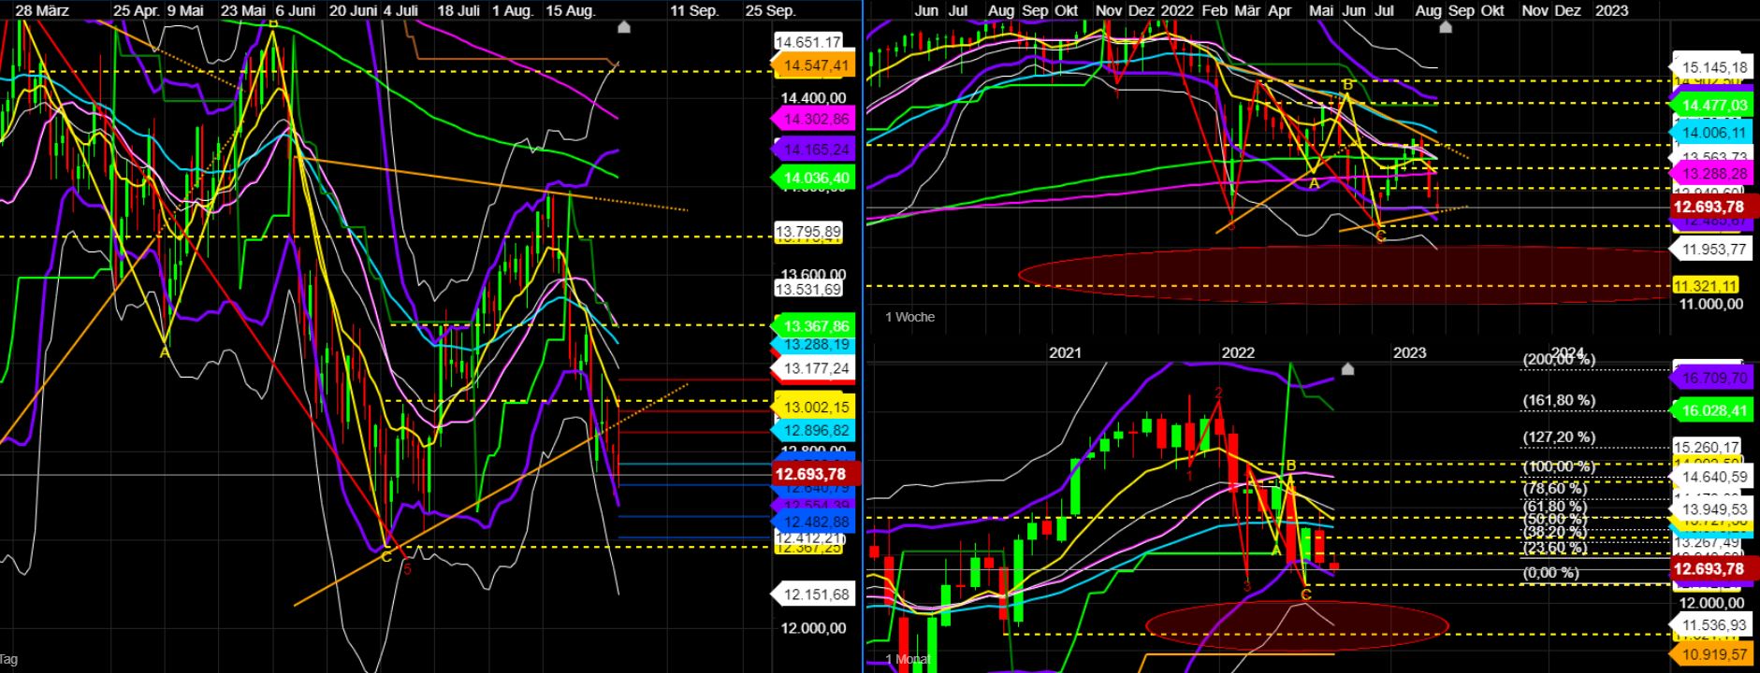Select wave label A in the daily chart

164,352
